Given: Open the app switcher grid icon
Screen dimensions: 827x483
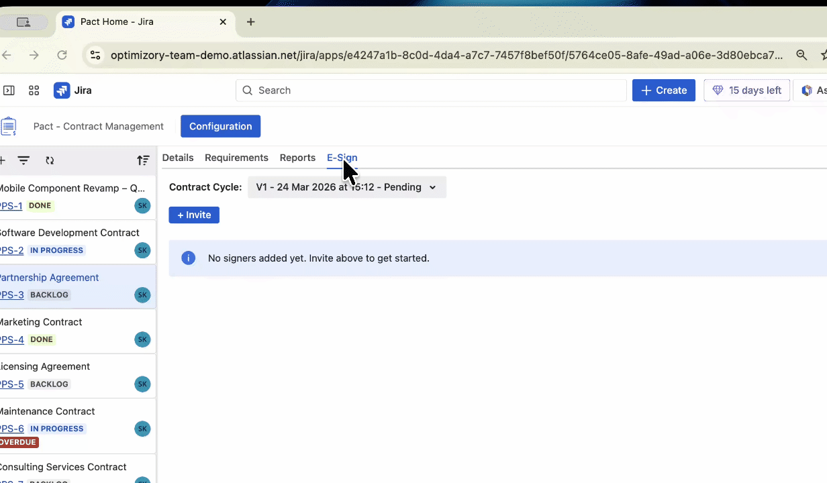Looking at the screenshot, I should coord(34,91).
